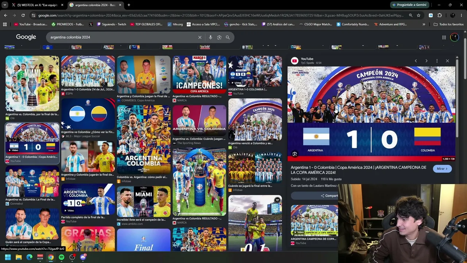
Task: Open the ¡Campeones! Copa América MARCA image
Action: pyautogui.click(x=199, y=75)
